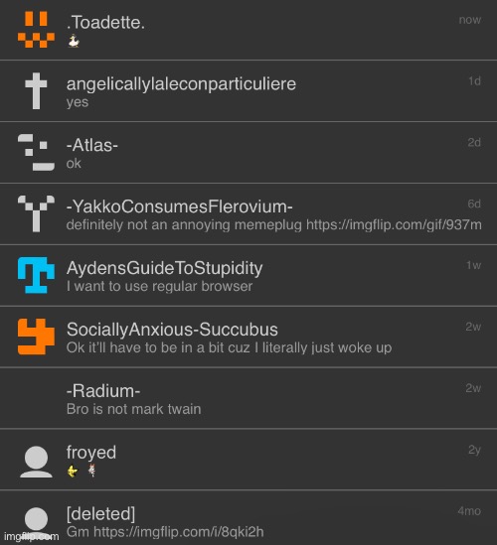Click the -Atlas- pixel avatar

coord(36,152)
